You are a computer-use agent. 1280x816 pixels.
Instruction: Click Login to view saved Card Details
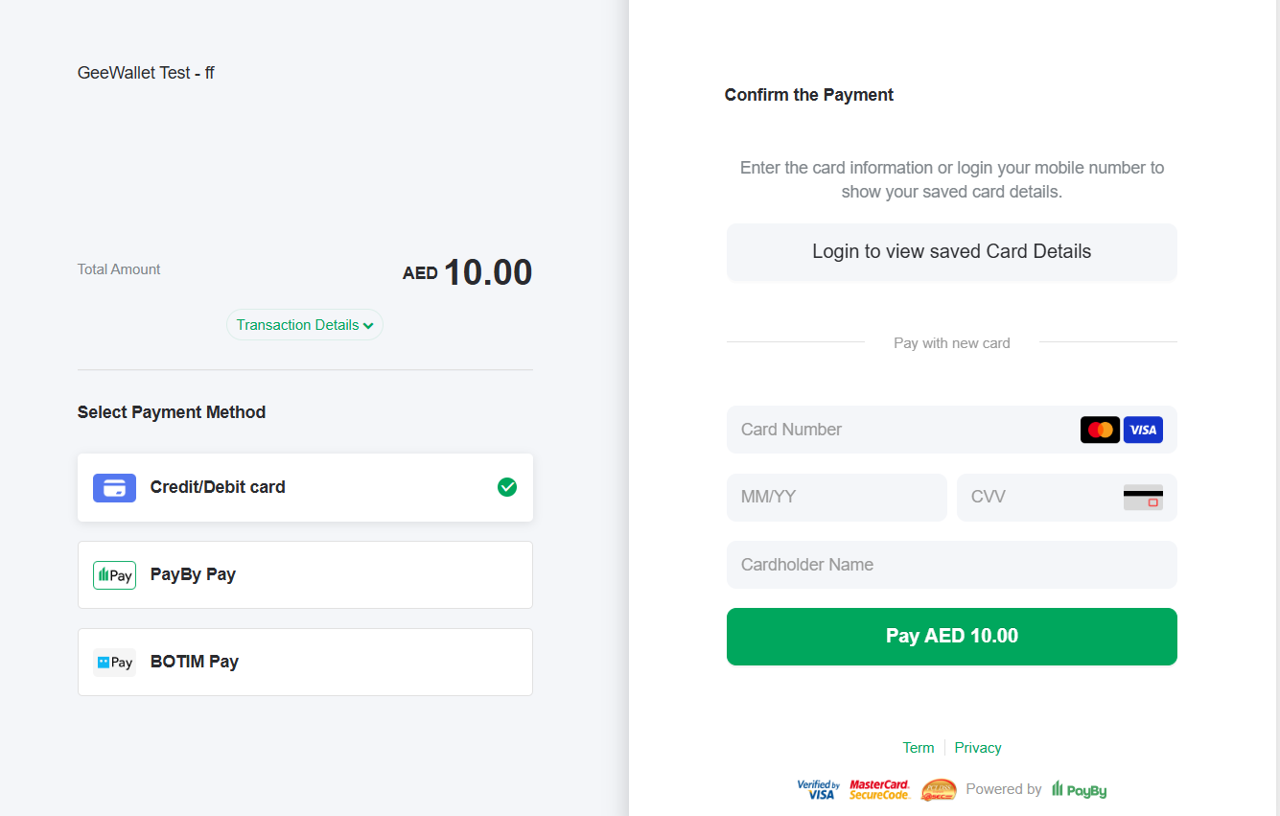coord(951,252)
